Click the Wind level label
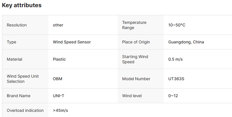Screen dimensions: 232x117 132,96
